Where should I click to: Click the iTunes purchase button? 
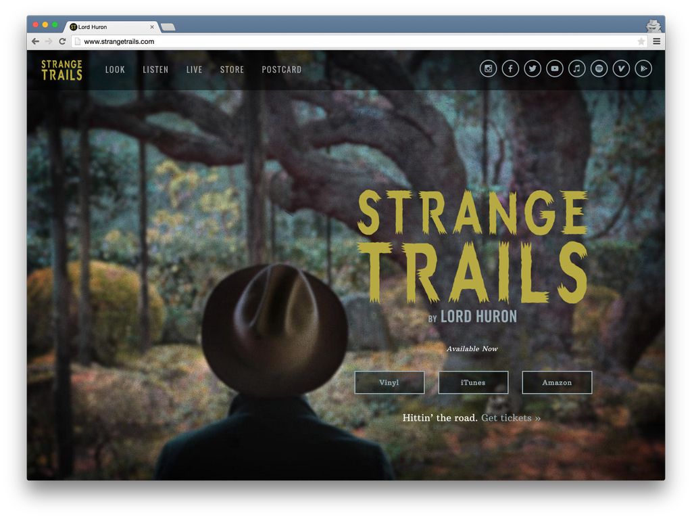(473, 382)
